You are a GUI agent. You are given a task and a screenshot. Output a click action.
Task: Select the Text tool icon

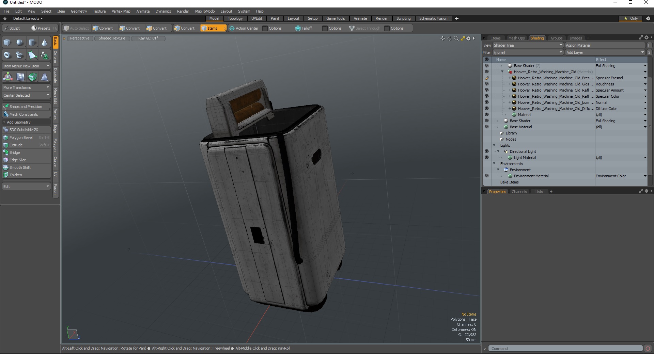click(44, 55)
